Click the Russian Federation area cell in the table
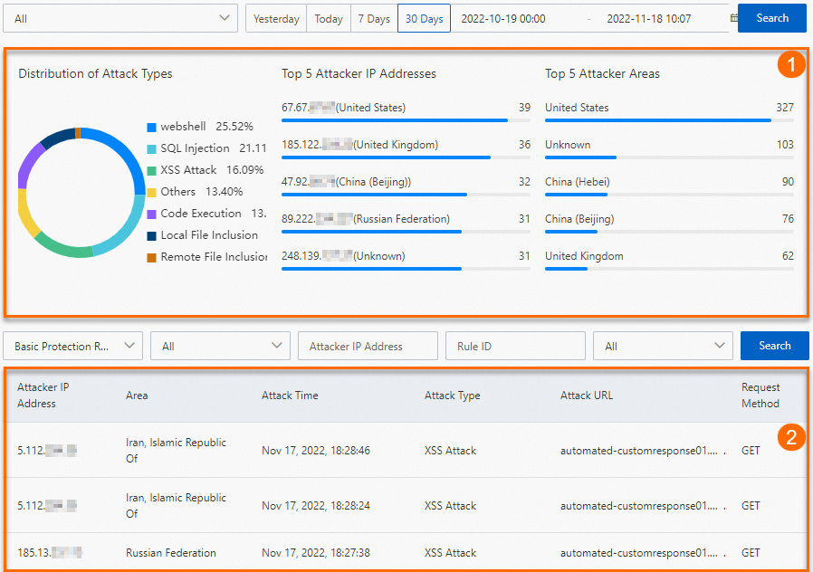 point(170,553)
